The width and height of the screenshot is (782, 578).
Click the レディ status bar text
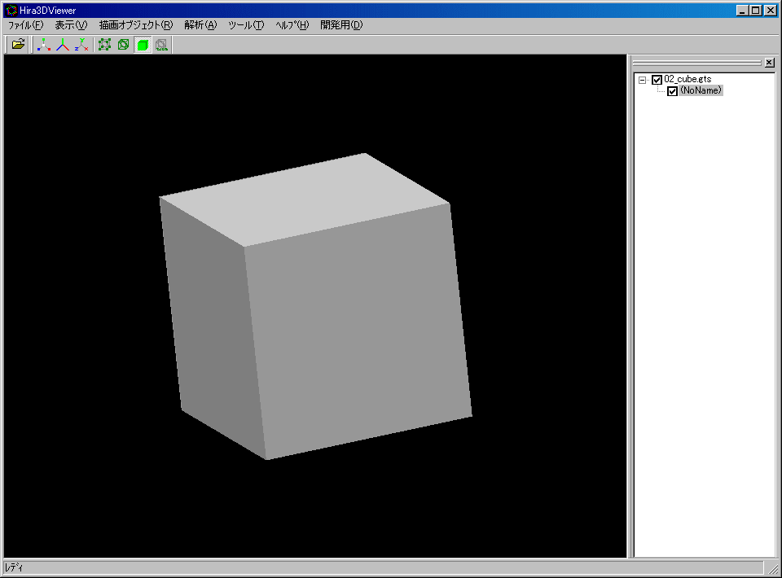pyautogui.click(x=14, y=567)
